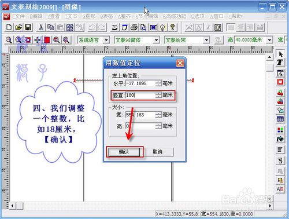289x219 pixels.
Task: Click the 宽 size input field
Action: tap(140, 115)
